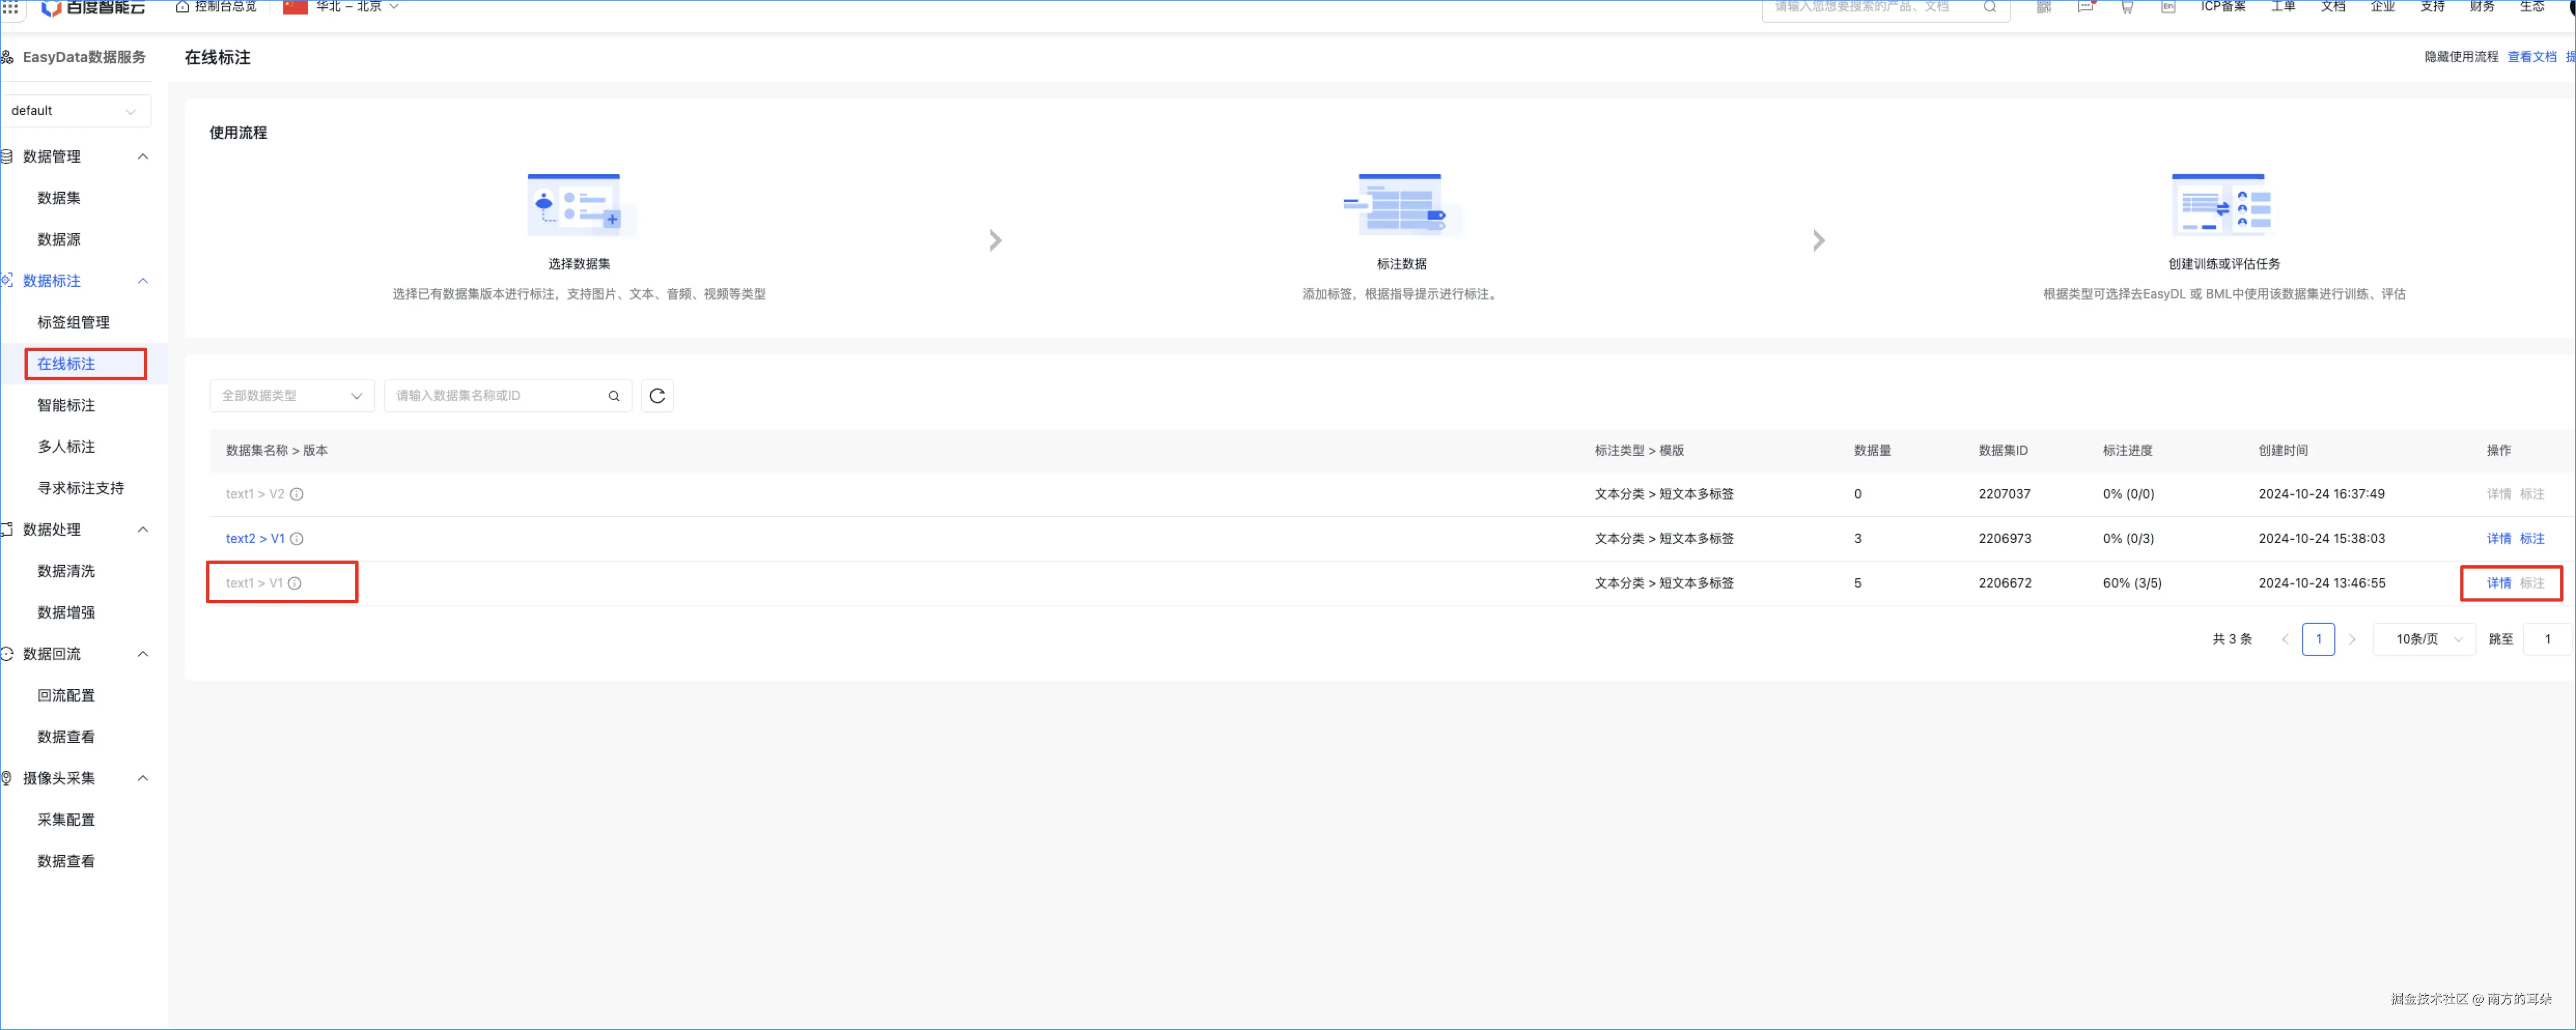This screenshot has width=2576, height=1030.
Task: Click 标注 link for text2 row
Action: point(2531,538)
